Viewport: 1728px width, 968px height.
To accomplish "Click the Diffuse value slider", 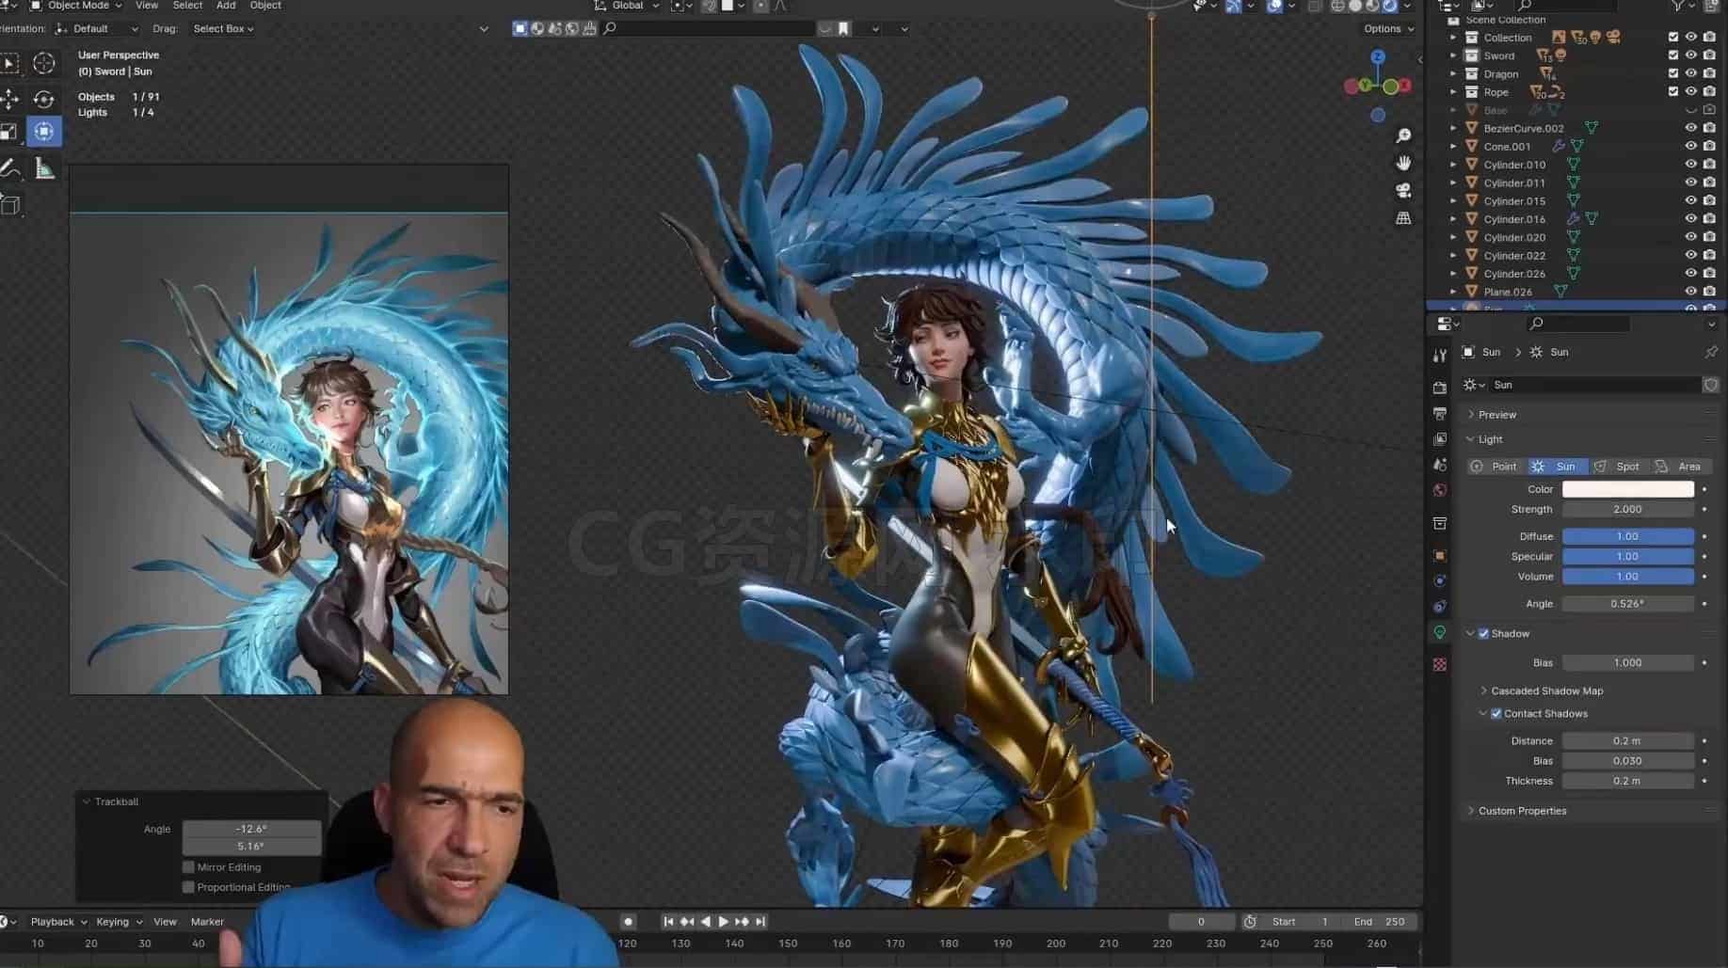I will (1628, 536).
